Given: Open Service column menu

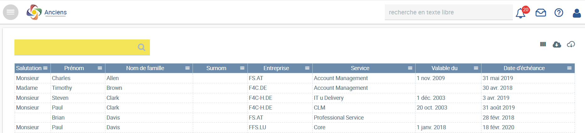Looking at the screenshot, I should pyautogui.click(x=410, y=68).
